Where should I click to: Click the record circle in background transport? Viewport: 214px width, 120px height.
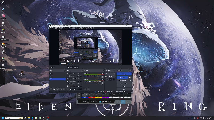click(x=106, y=102)
